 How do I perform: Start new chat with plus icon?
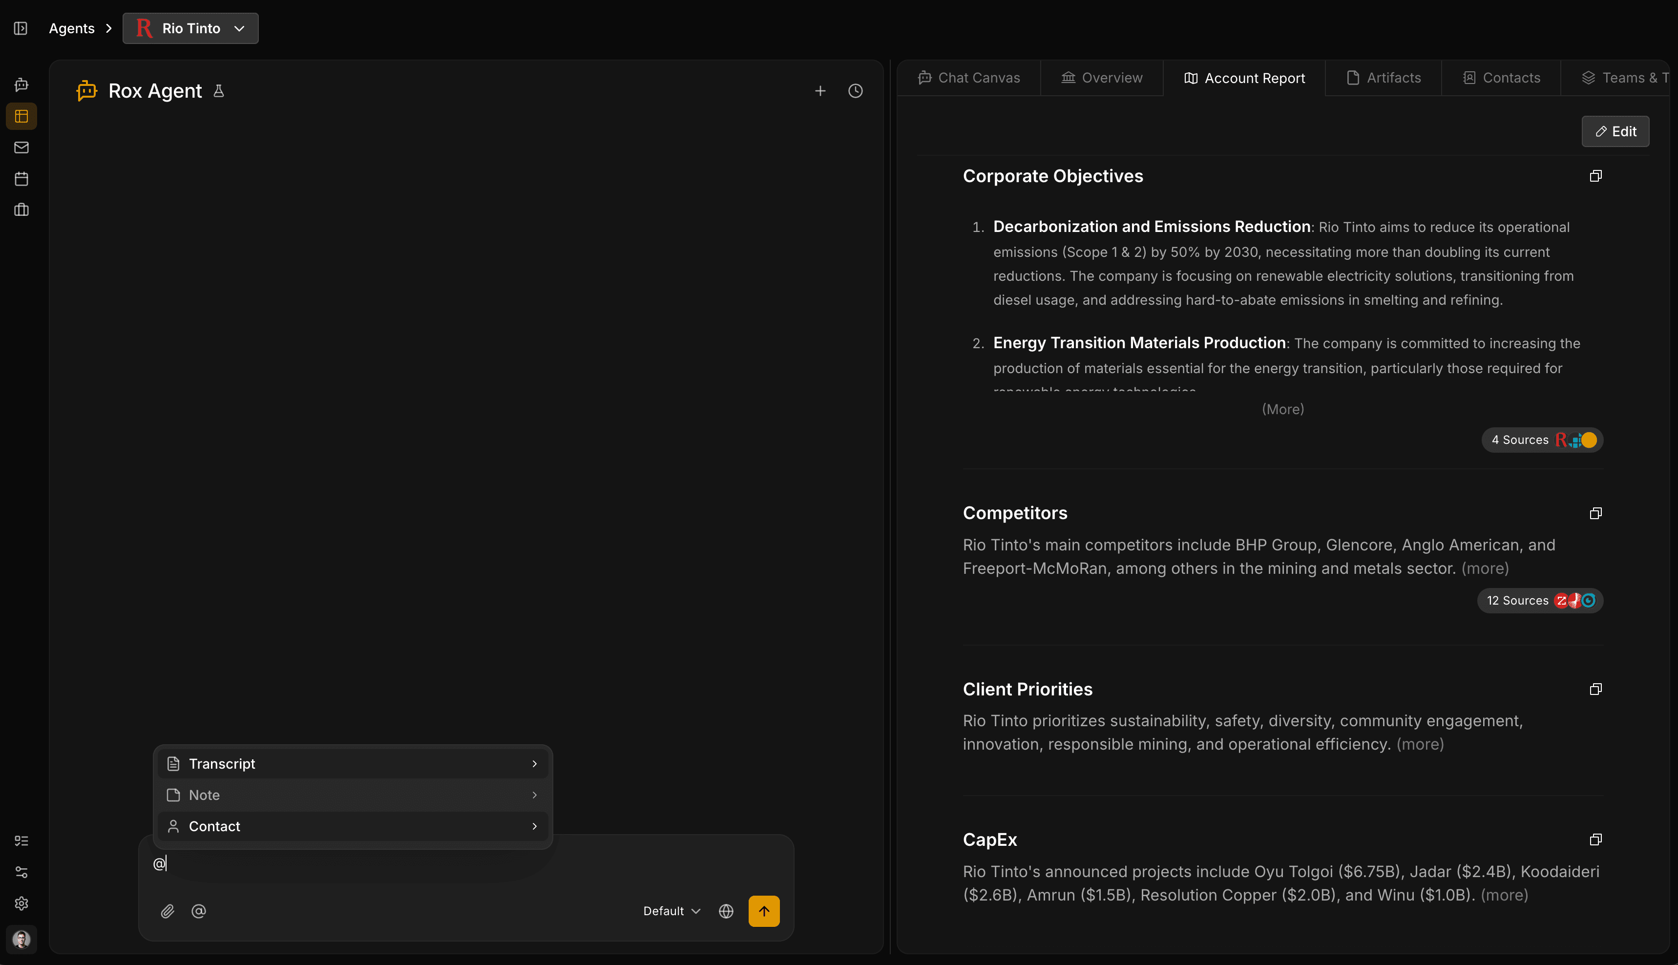point(820,91)
